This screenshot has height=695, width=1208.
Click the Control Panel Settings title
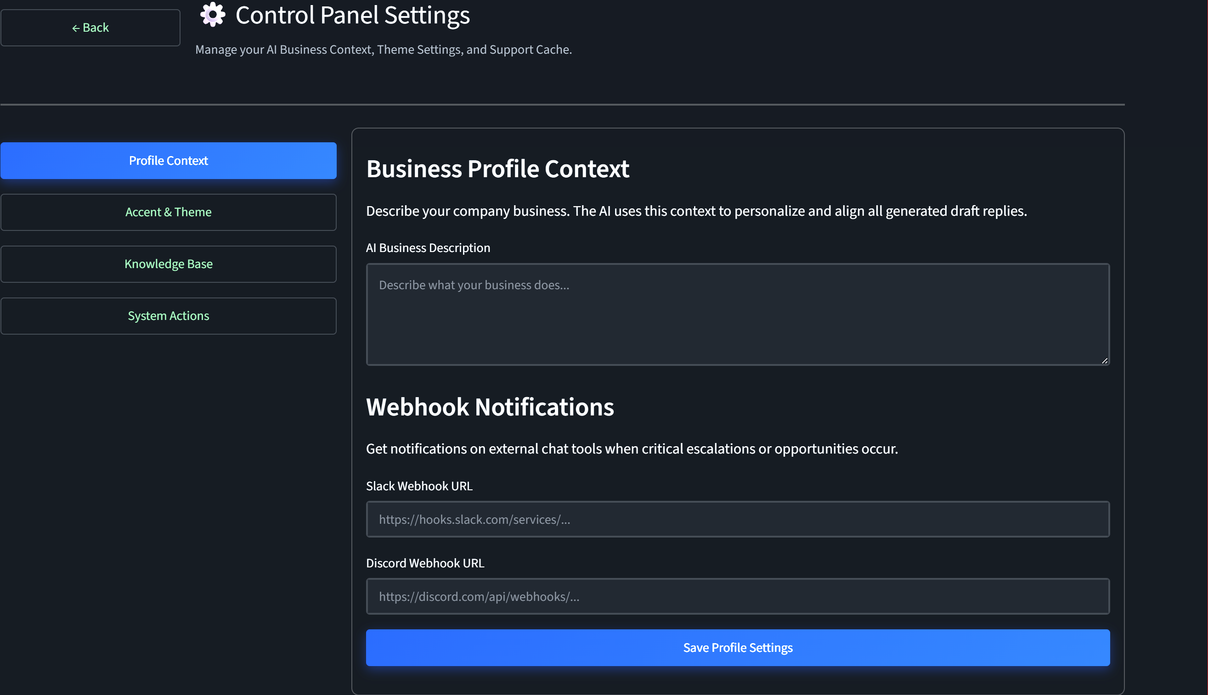tap(353, 15)
